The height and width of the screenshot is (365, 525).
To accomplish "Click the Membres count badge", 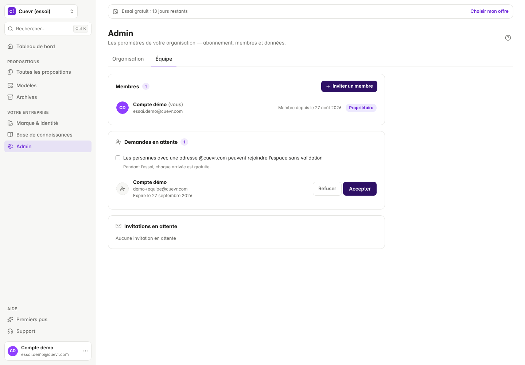I will point(146,87).
